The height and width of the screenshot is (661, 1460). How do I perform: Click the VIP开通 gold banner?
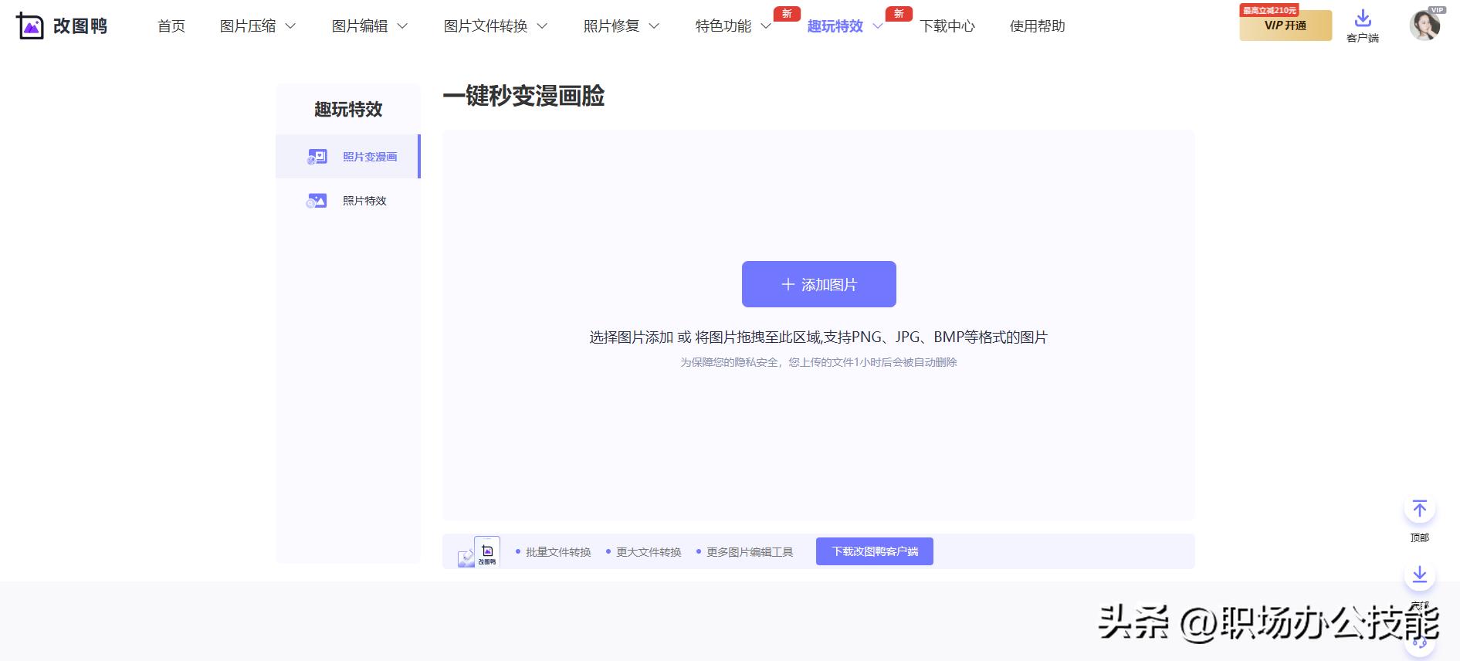pos(1285,25)
